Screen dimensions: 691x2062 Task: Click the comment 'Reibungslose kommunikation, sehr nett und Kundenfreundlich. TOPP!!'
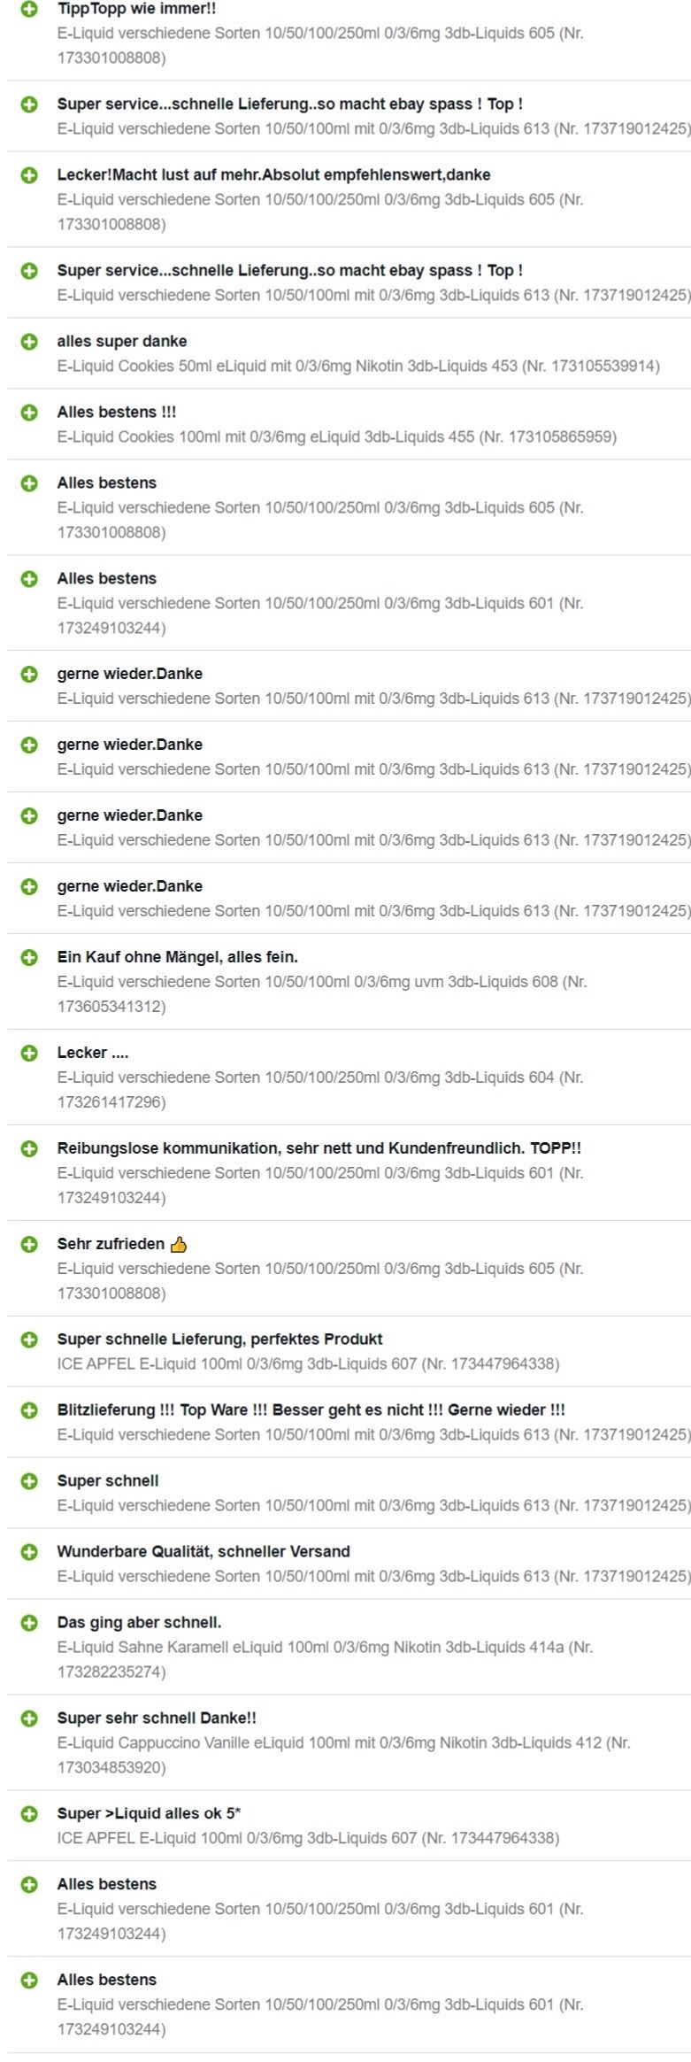coord(319,1148)
